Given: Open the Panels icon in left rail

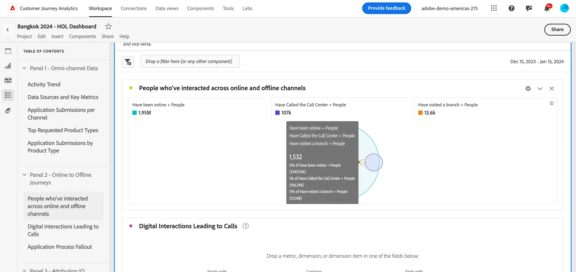Looking at the screenshot, I should [x=8, y=51].
